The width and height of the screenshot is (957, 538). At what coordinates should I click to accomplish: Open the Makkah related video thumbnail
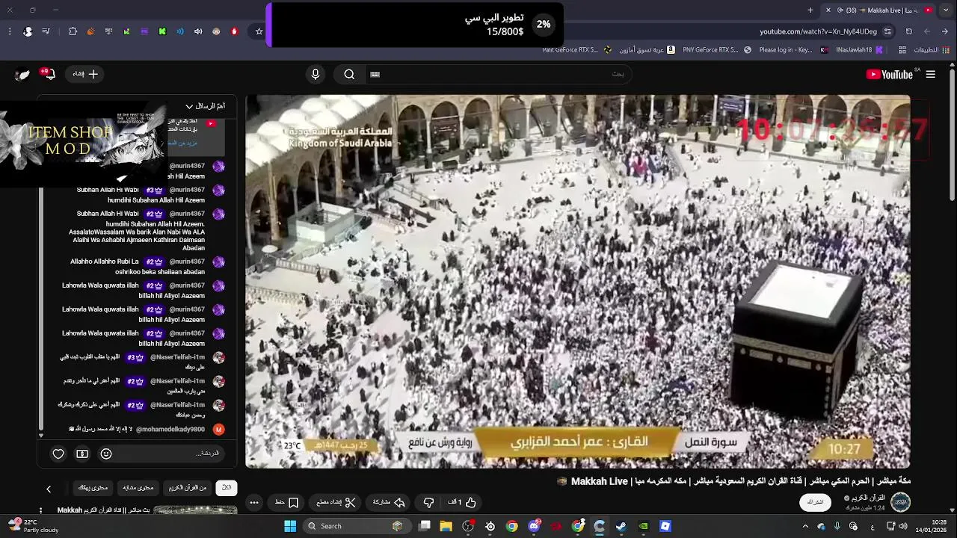[x=195, y=510]
